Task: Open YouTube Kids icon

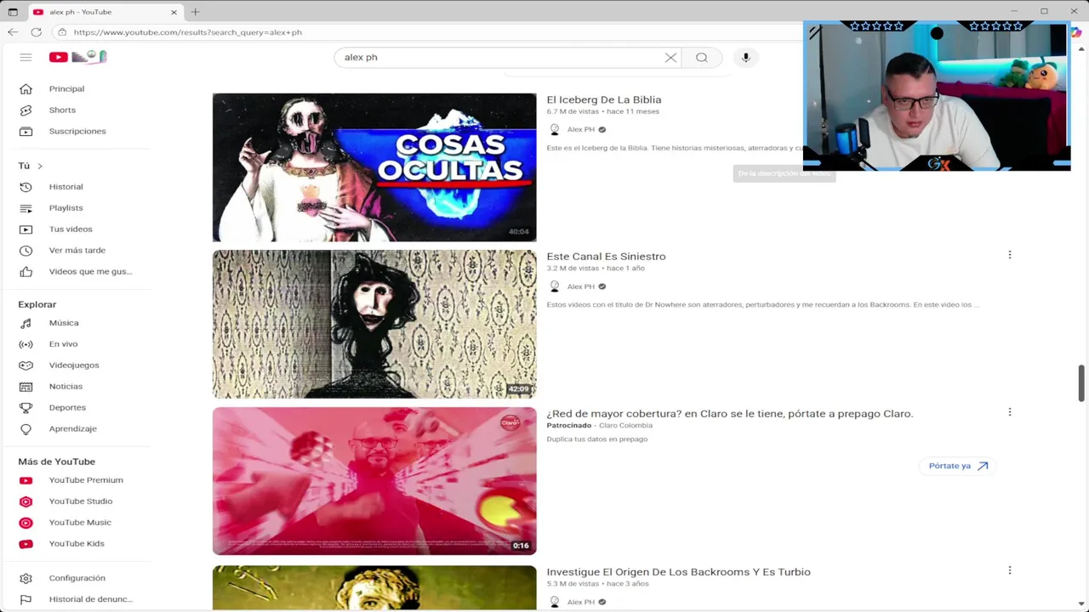Action: point(26,544)
